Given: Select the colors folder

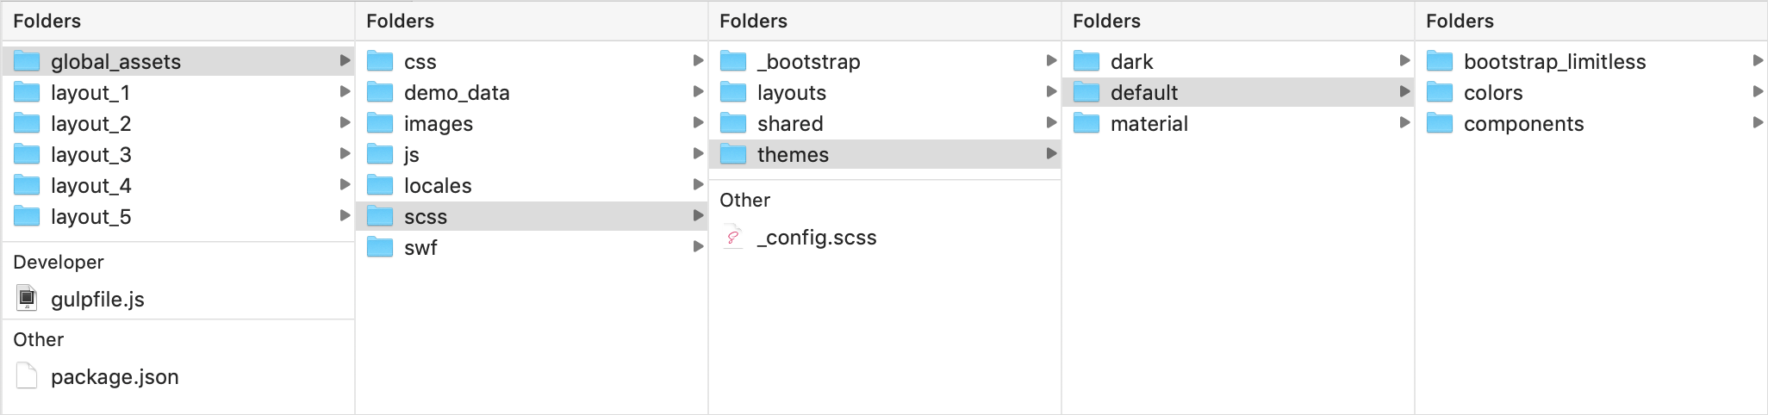Looking at the screenshot, I should click(x=1591, y=92).
